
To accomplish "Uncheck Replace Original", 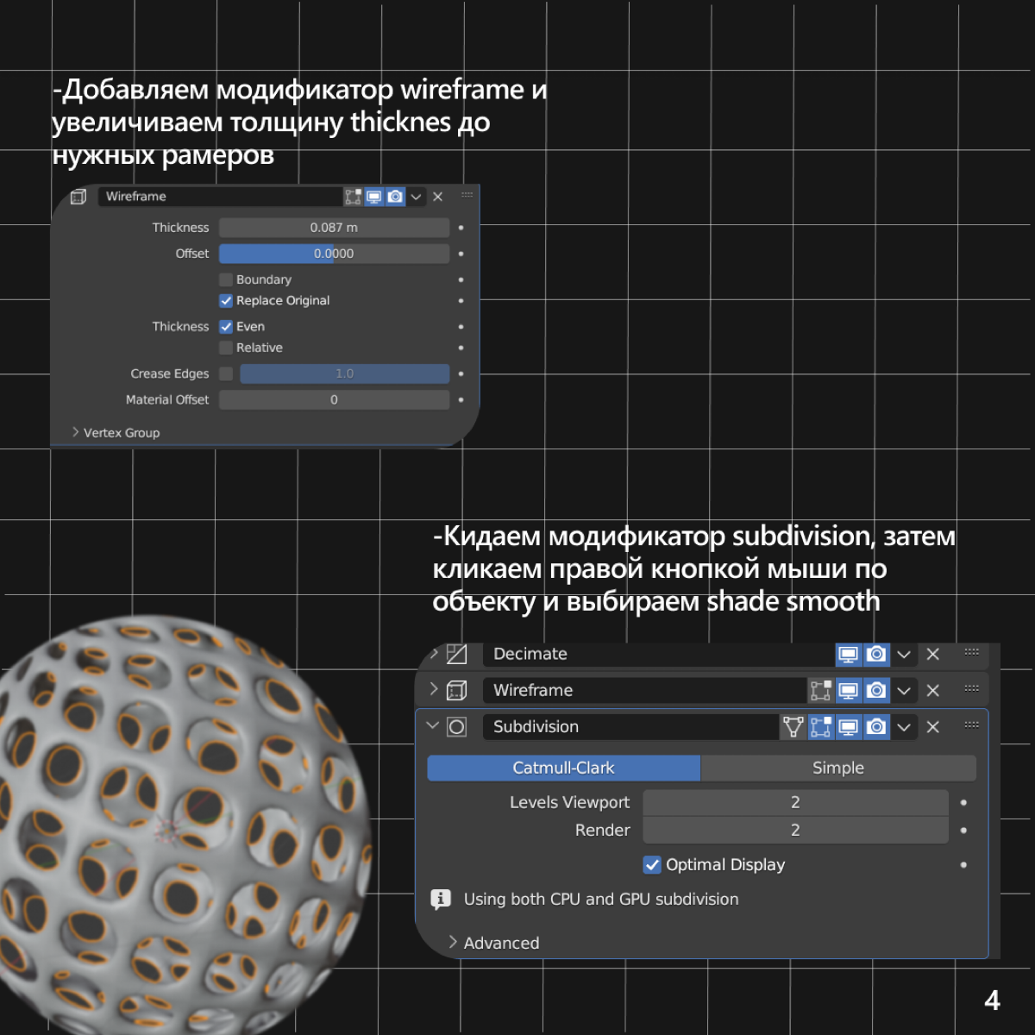I will click(x=226, y=300).
